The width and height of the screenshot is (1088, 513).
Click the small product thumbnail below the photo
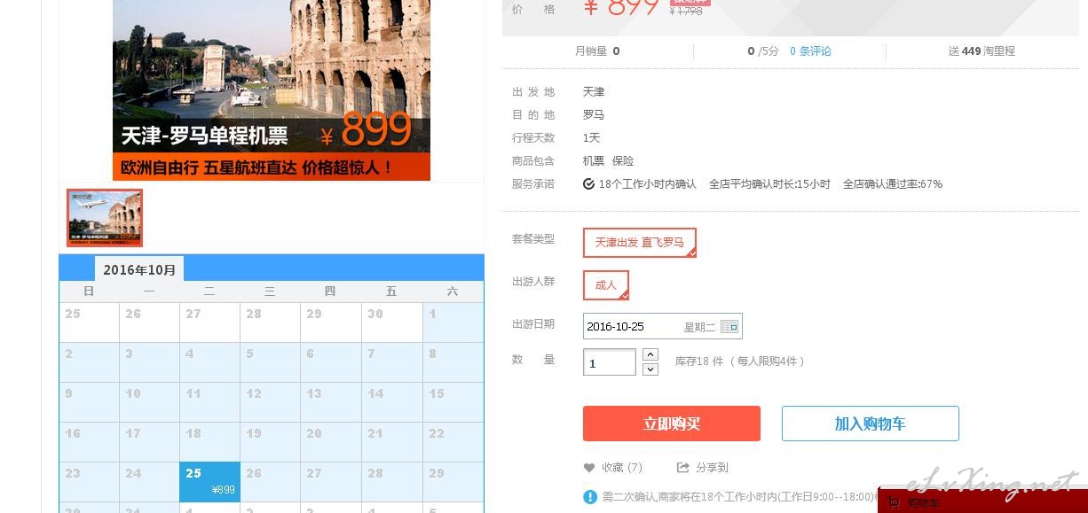(105, 218)
